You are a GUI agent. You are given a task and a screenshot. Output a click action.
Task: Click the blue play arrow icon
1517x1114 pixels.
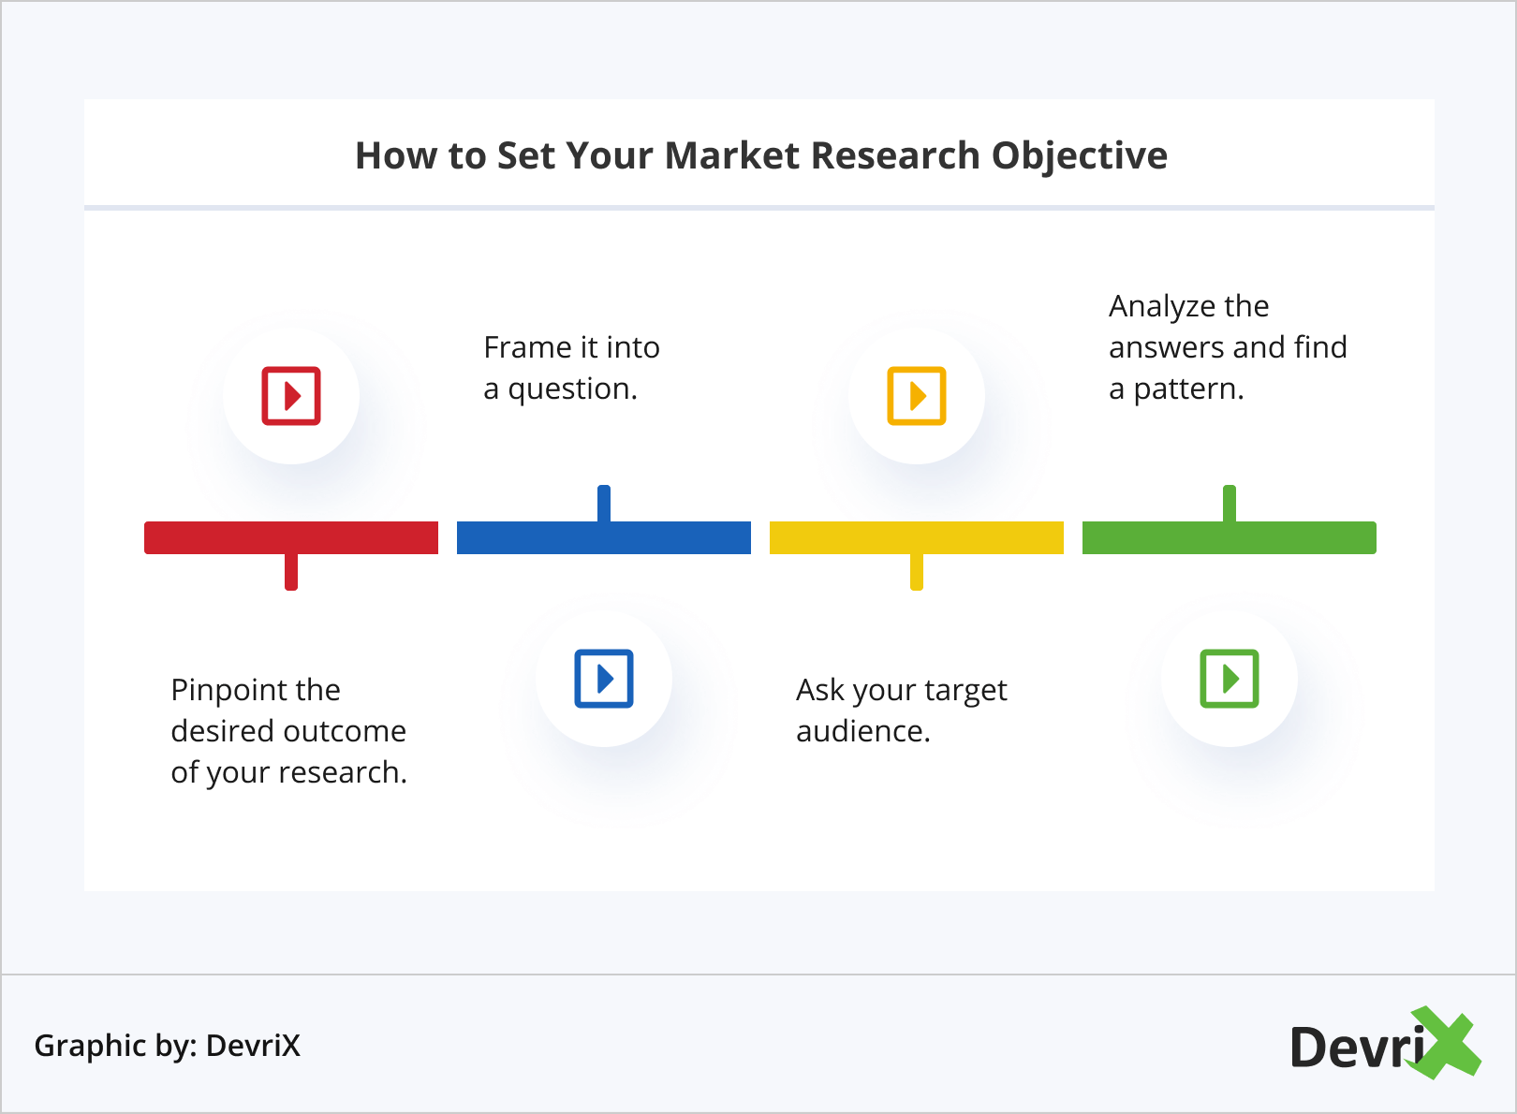[604, 678]
